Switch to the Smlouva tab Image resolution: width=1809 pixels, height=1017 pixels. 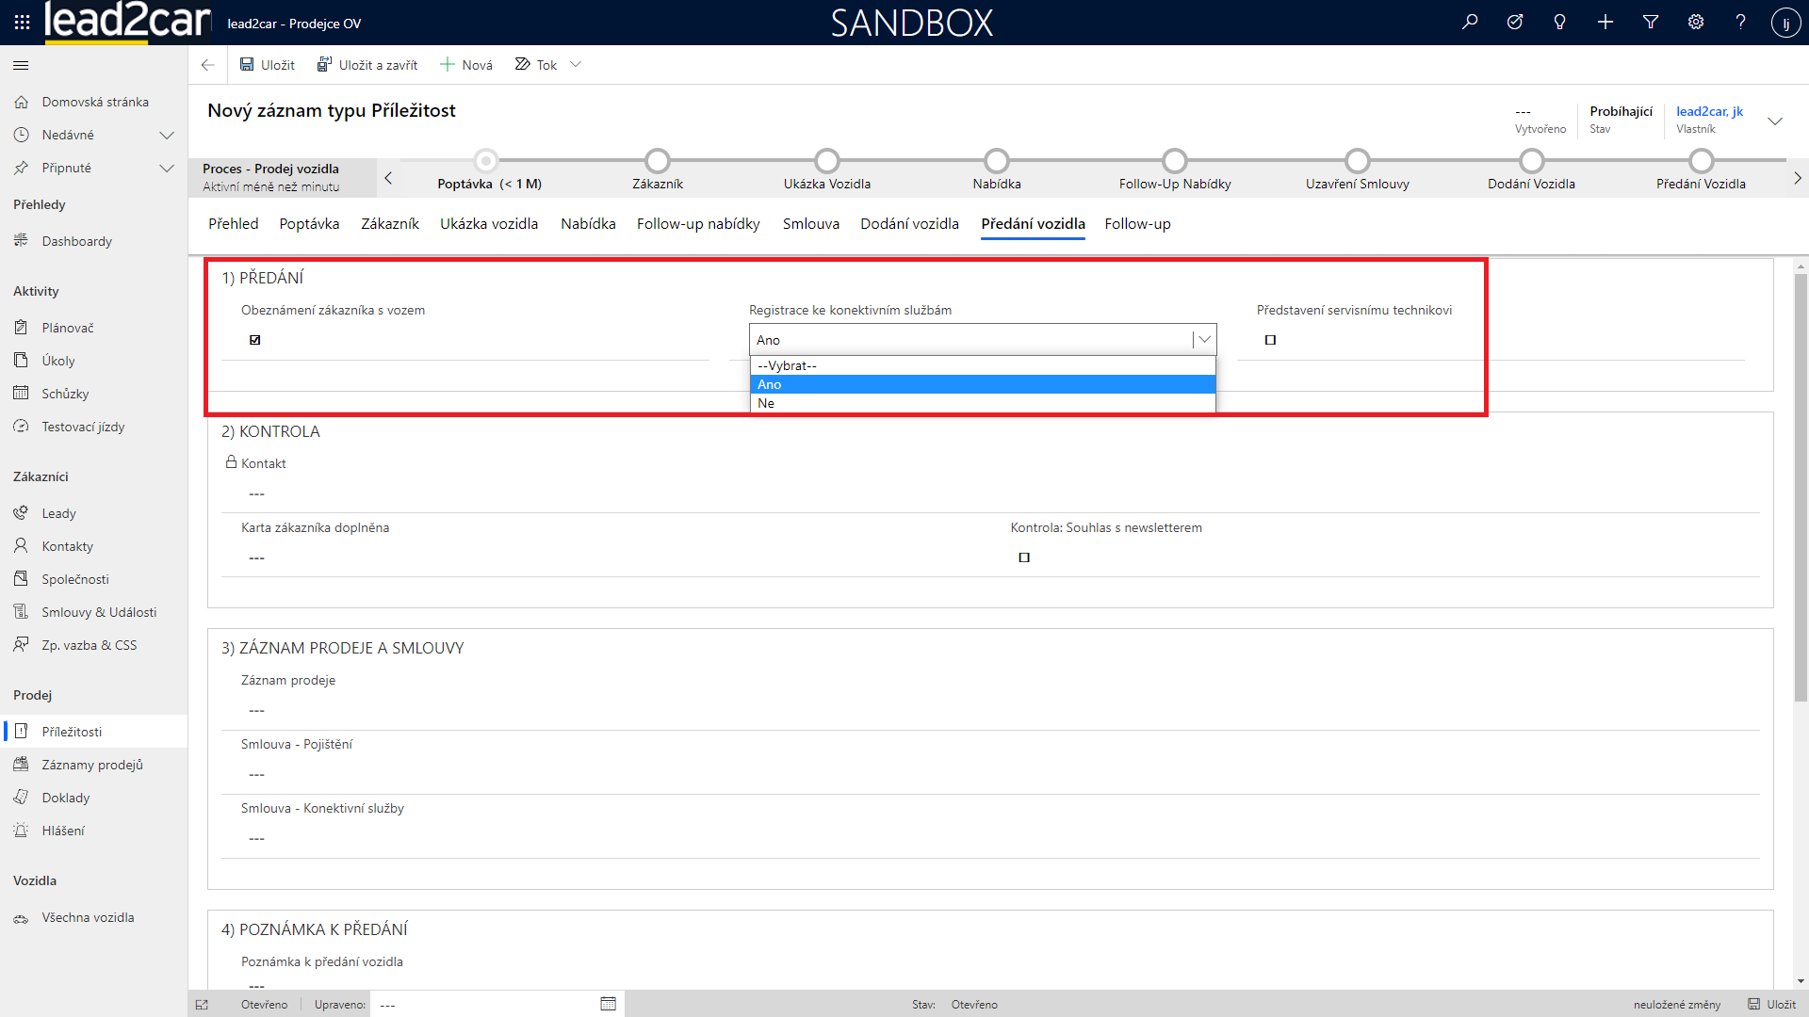point(810,224)
